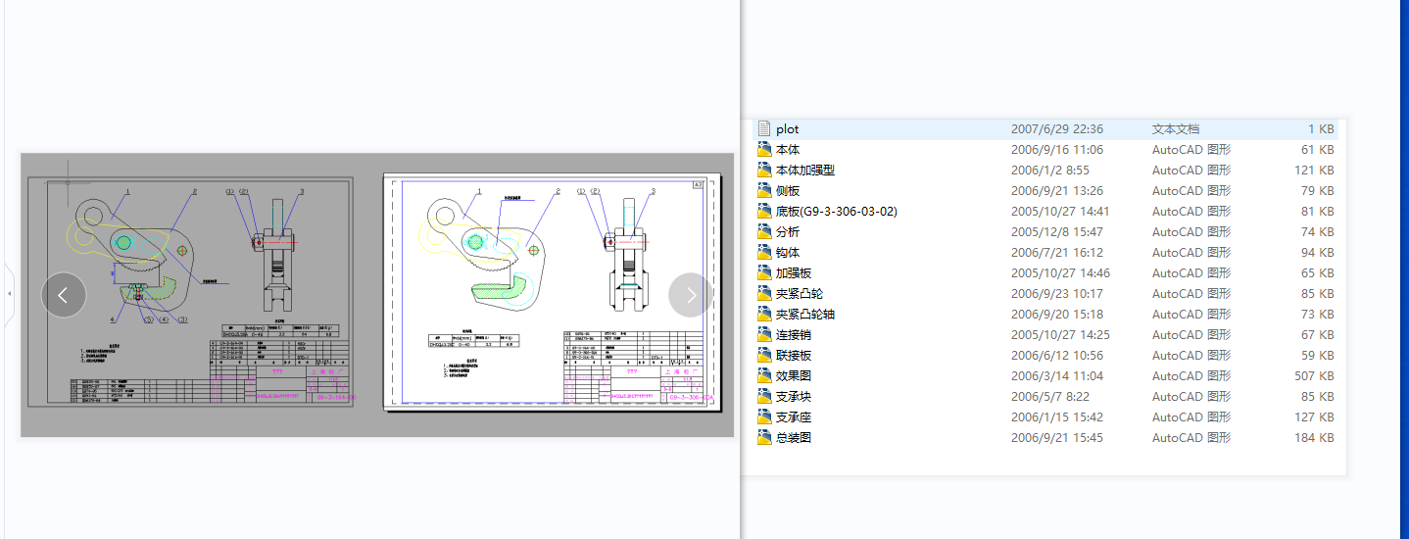Viewport: 1409px width, 539px height.
Task: Click the date '2006/3/14 11:04'
Action: pos(1057,376)
